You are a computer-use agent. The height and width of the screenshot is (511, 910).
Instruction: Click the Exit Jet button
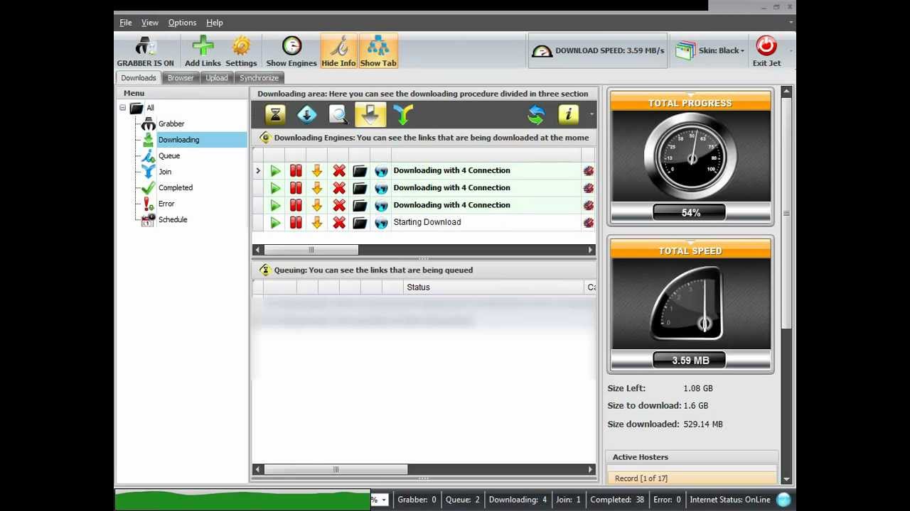766,52
